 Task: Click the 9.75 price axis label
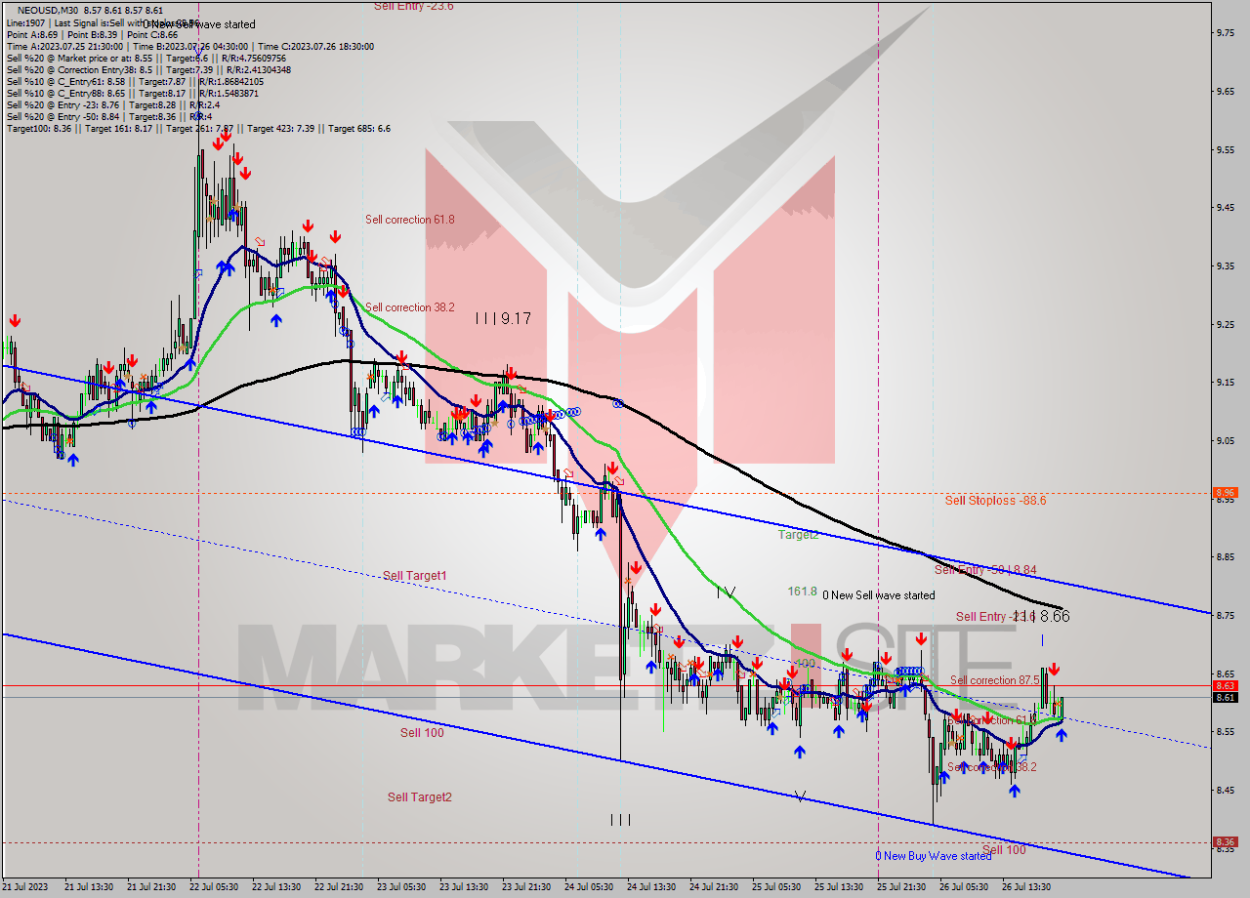point(1226,33)
